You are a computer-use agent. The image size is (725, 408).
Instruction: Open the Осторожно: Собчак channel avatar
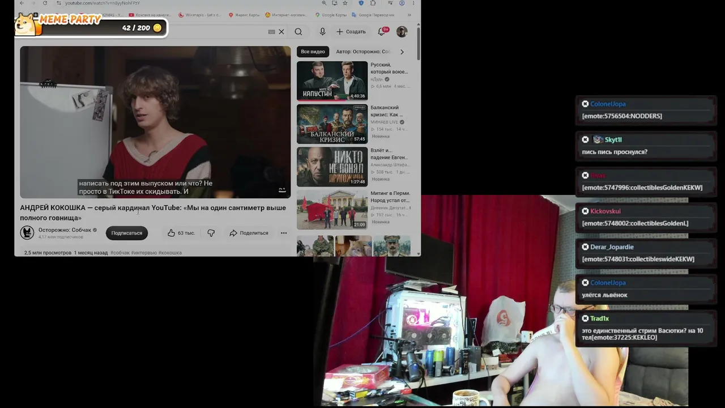coord(27,232)
